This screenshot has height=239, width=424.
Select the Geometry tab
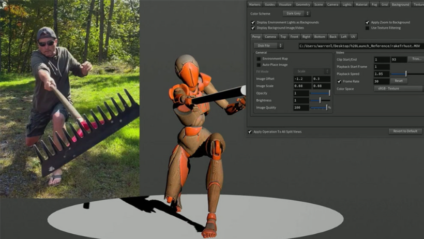[x=302, y=4]
